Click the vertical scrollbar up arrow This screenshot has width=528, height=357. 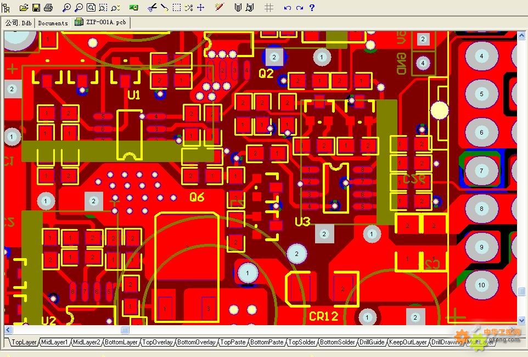click(521, 35)
